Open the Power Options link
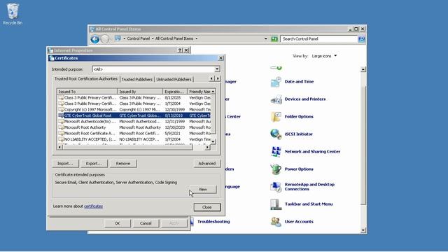 click(x=299, y=169)
